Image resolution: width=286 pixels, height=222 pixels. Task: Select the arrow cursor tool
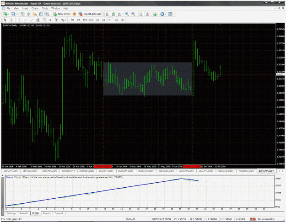[x=5, y=20]
